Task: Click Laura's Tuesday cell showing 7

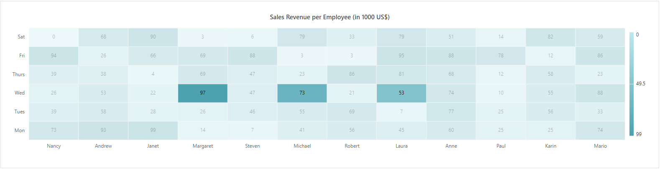Action: click(x=402, y=112)
